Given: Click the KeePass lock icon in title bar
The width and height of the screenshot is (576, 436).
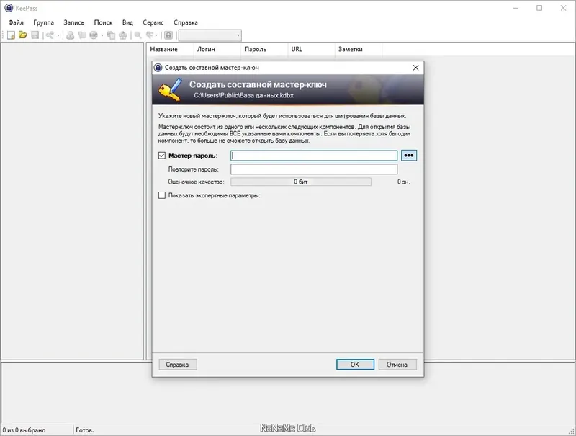Looking at the screenshot, I should [9, 8].
